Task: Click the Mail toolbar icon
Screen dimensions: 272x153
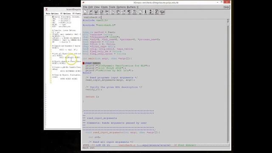Action: [140, 12]
